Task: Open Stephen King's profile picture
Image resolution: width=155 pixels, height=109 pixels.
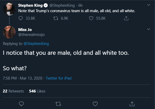Action: pyautogui.click(x=9, y=9)
